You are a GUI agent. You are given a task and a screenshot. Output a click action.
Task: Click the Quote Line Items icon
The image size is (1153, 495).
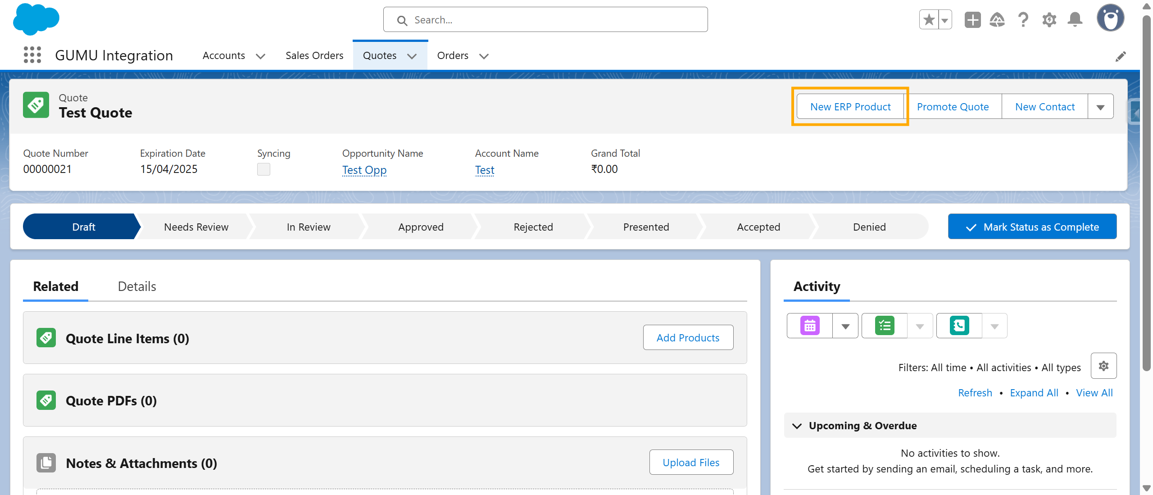point(46,338)
